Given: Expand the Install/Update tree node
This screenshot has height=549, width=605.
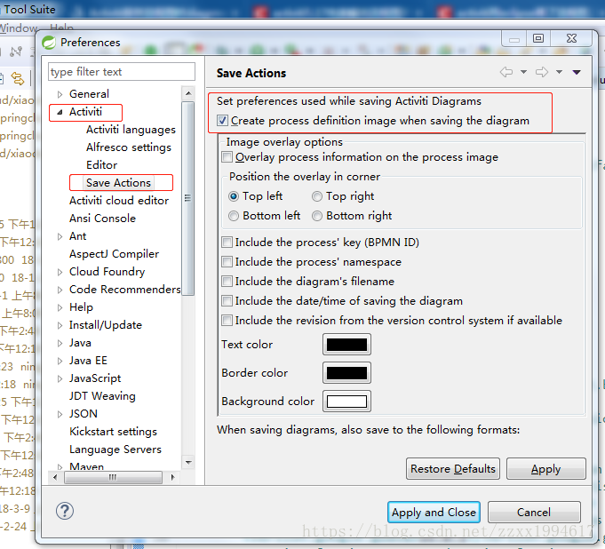Looking at the screenshot, I should click(60, 325).
